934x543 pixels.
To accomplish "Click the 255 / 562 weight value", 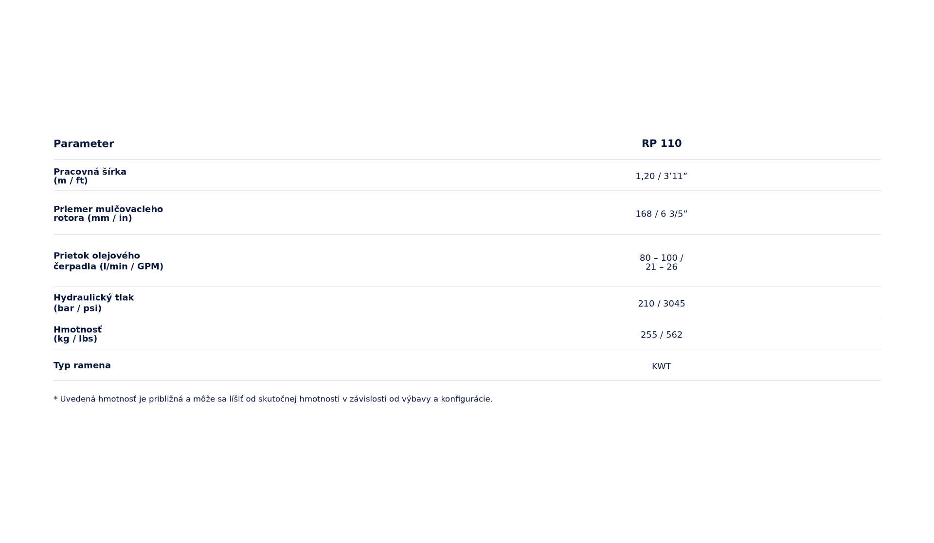I will [x=661, y=335].
